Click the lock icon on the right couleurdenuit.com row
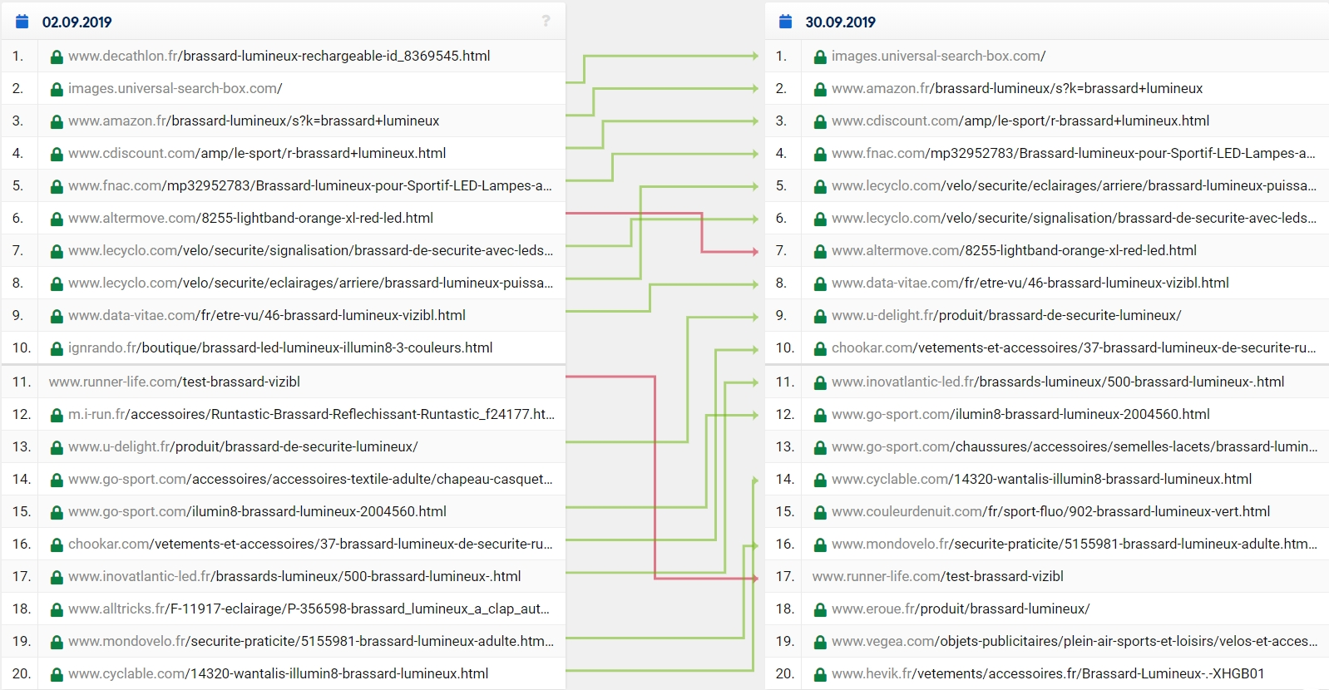Image resolution: width=1329 pixels, height=690 pixels. point(820,512)
